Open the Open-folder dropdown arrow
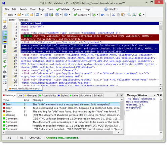The height and width of the screenshot is (145, 168). [x=23, y=15]
